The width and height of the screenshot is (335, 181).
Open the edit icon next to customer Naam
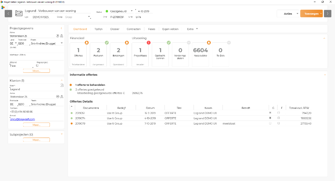tap(62, 85)
